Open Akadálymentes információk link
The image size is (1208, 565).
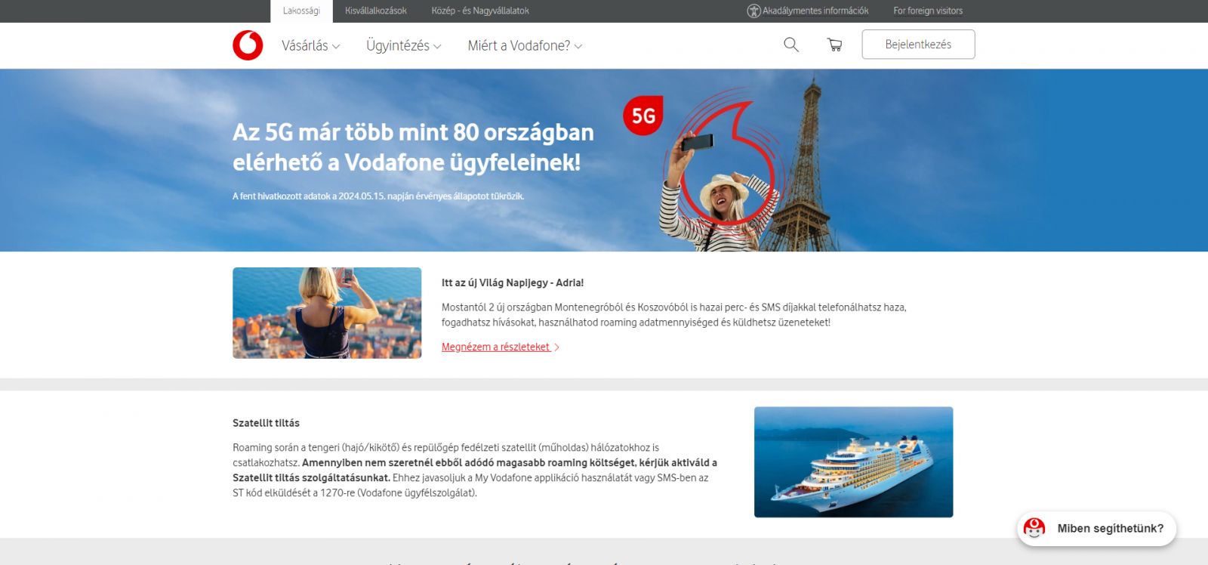coord(815,11)
